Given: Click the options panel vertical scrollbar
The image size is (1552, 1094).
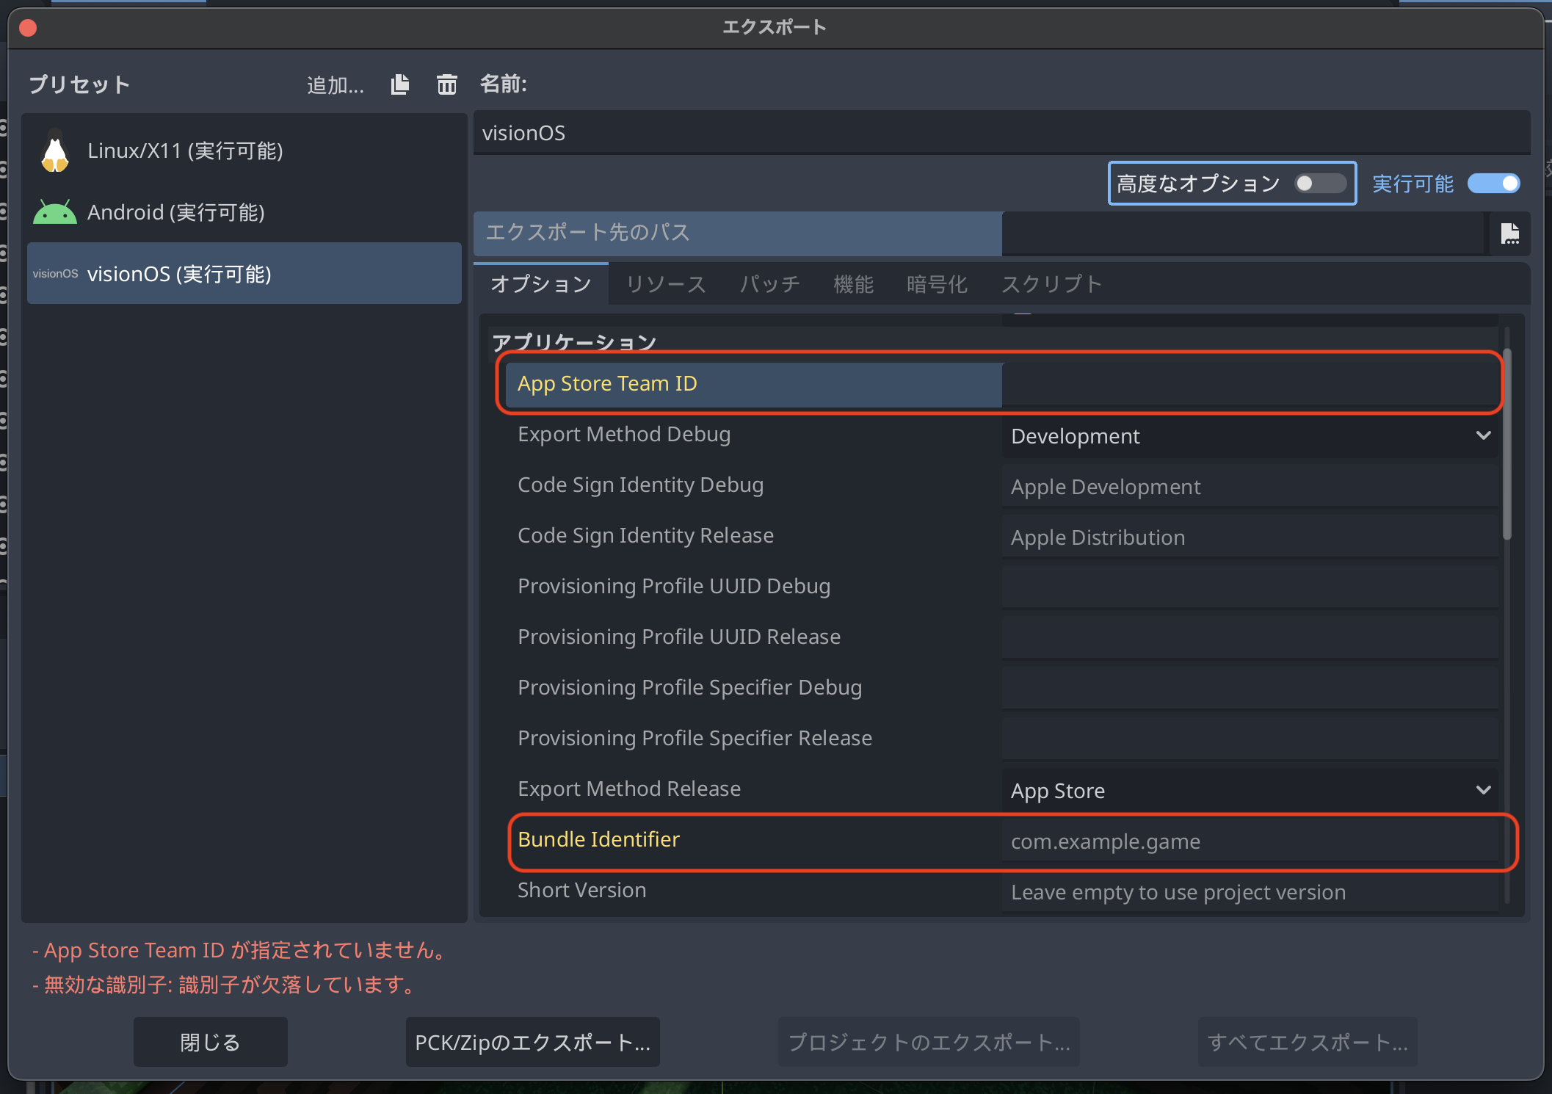Looking at the screenshot, I should 1507,444.
